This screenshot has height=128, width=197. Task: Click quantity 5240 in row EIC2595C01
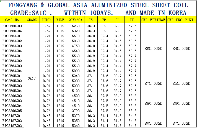76,76
